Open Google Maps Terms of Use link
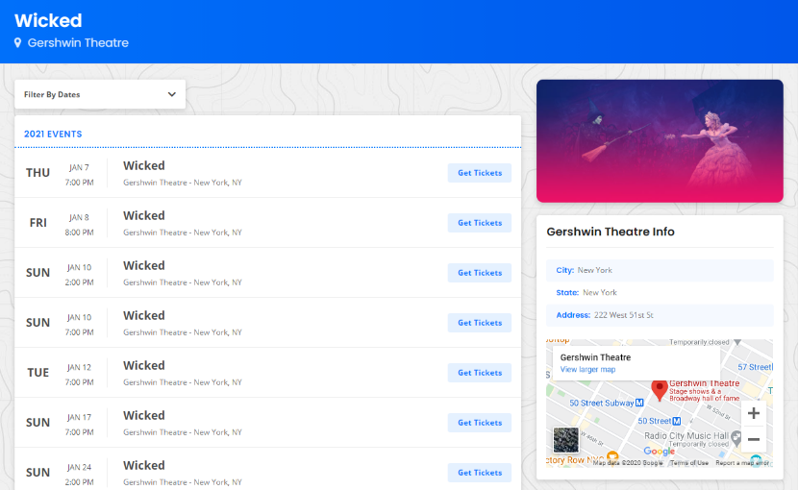The image size is (798, 490). (688, 462)
